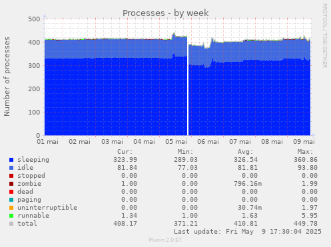Click the '07 mai' x-axis date label
331x247 pixels.
(x=240, y=142)
